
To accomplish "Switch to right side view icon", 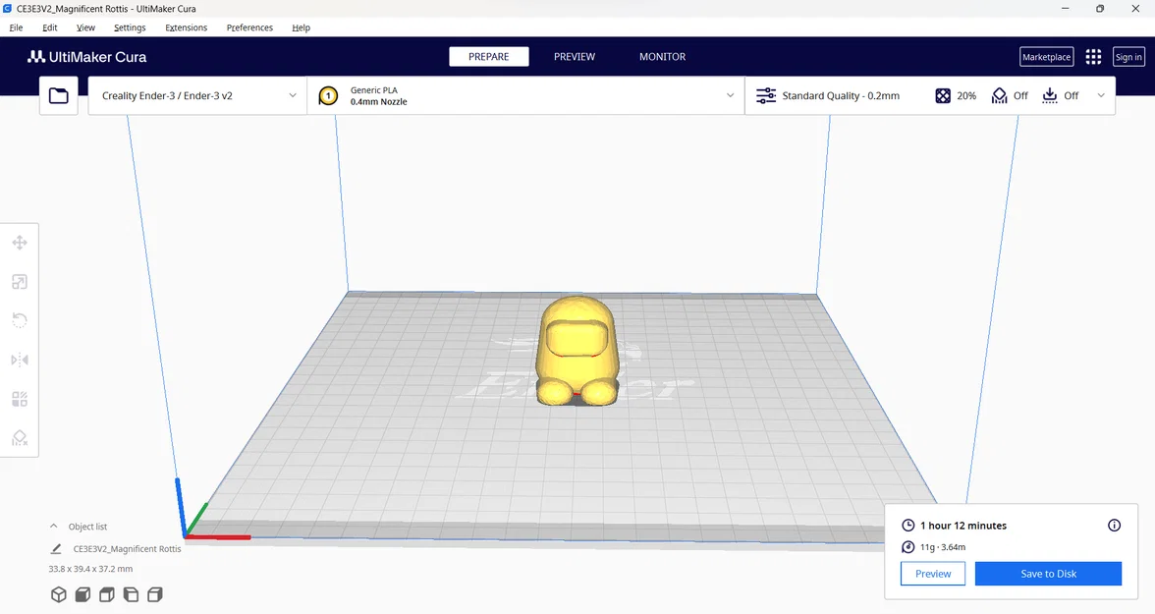I will [x=155, y=594].
